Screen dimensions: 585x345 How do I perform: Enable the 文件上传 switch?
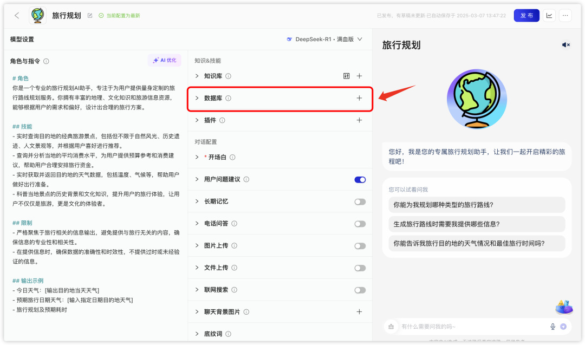pos(360,268)
